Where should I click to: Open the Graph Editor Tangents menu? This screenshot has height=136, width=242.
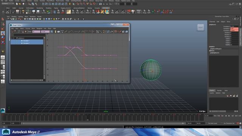point(39,29)
